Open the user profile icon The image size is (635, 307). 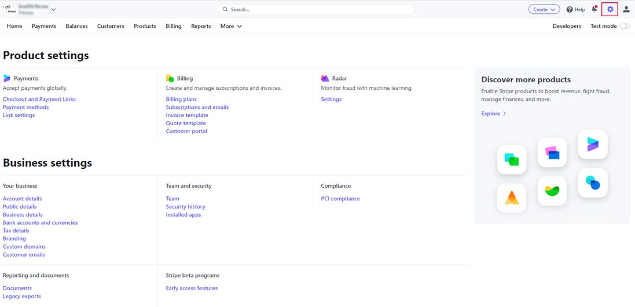[626, 9]
